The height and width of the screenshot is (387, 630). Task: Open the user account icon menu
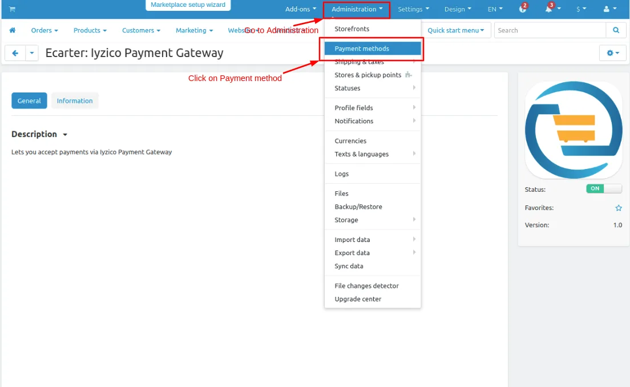(x=609, y=9)
